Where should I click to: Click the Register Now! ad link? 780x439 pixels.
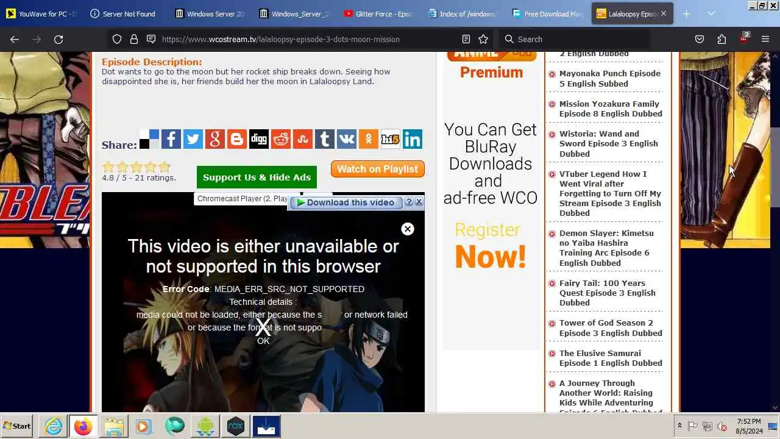point(490,246)
